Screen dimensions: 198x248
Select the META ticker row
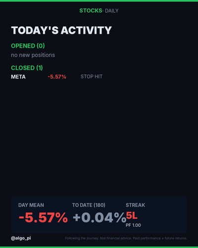pyautogui.click(x=57, y=77)
